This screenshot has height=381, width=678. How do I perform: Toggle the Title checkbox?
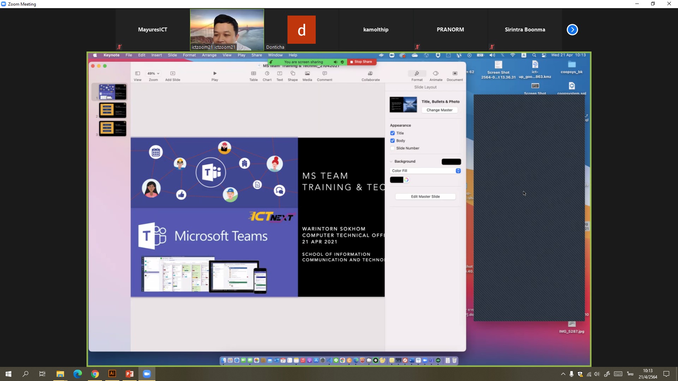(x=392, y=133)
